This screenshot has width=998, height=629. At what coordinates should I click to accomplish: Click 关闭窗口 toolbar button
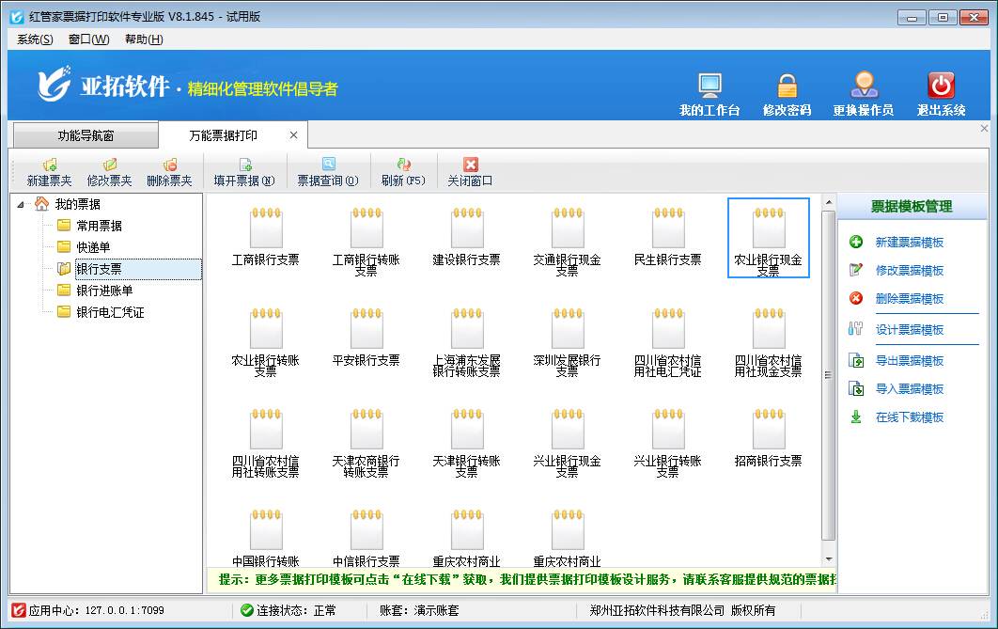click(471, 173)
